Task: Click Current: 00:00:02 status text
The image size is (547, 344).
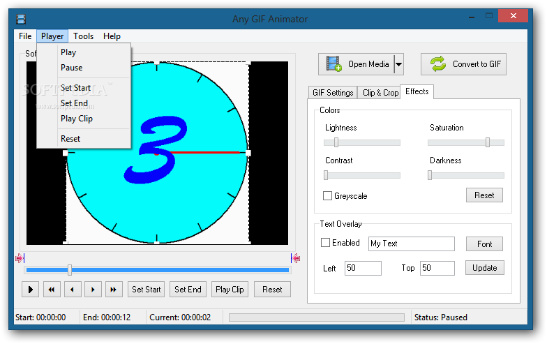Action: pyautogui.click(x=180, y=317)
